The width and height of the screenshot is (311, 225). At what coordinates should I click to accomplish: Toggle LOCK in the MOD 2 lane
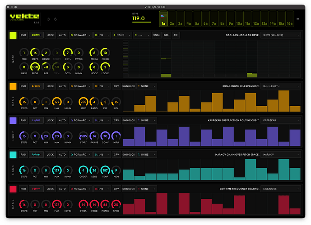click(x=50, y=121)
